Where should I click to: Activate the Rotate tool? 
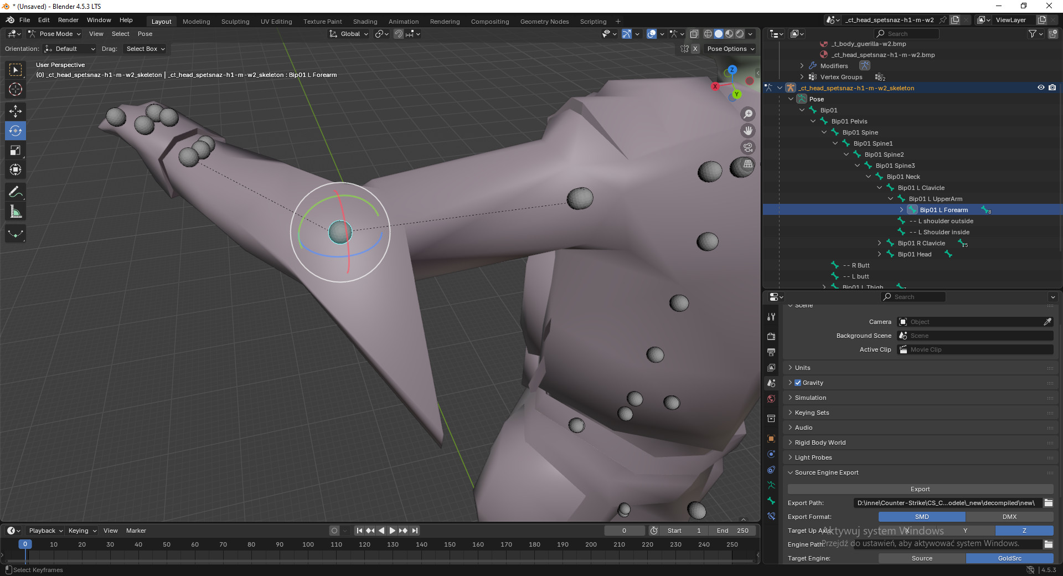[15, 131]
